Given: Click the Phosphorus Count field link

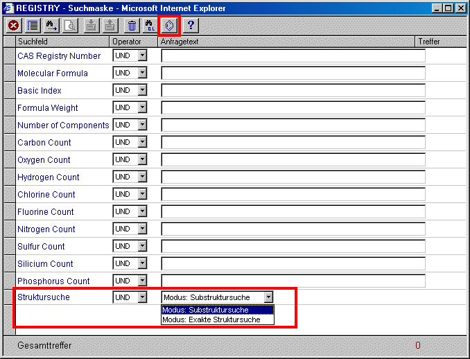Looking at the screenshot, I should click(53, 281).
